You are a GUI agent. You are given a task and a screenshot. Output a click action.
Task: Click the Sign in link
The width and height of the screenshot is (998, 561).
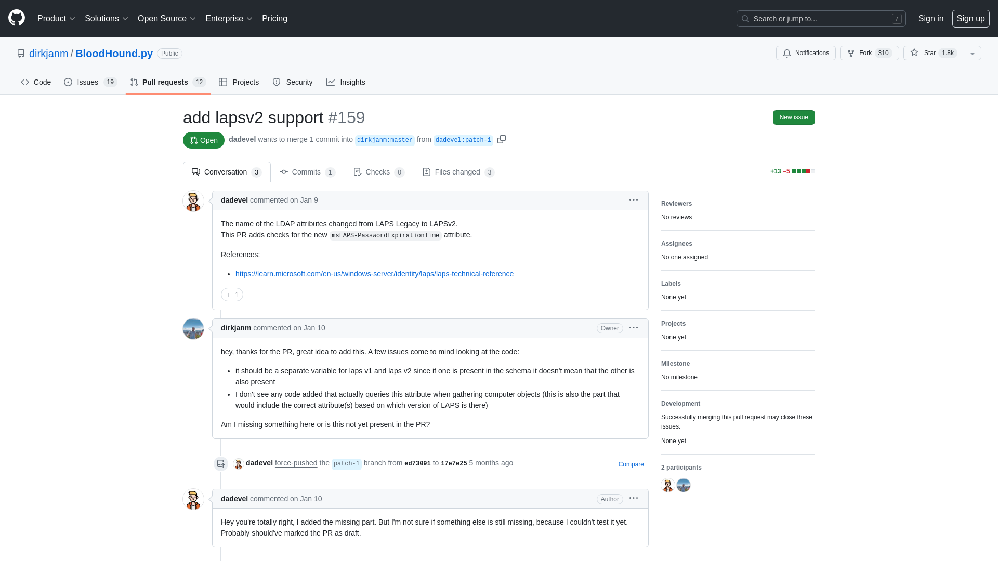point(930,19)
